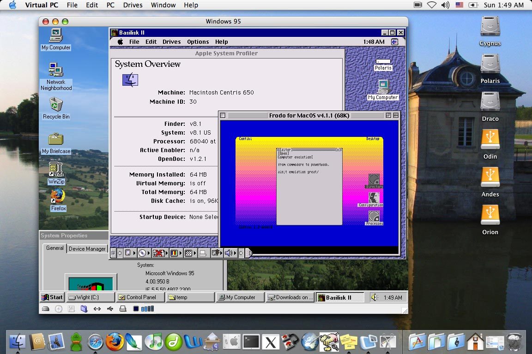Expand the sound volume module arrow
Image resolution: width=532 pixels, height=354 pixels.
tap(235, 253)
